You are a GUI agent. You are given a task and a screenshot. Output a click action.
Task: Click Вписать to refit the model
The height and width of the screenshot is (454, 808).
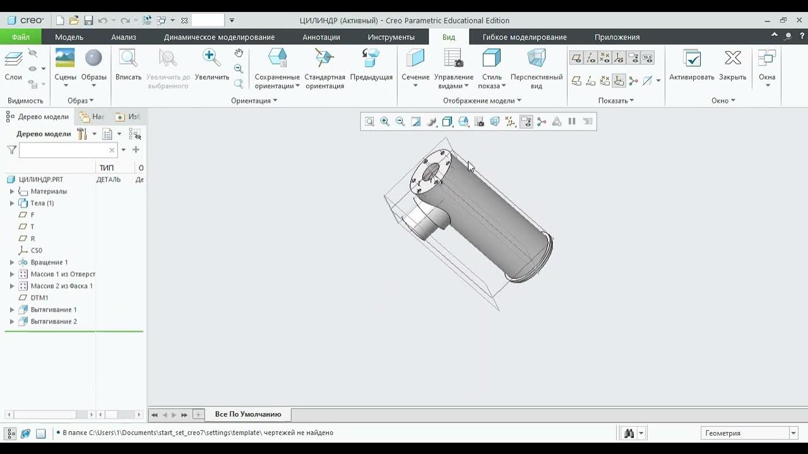coord(128,66)
